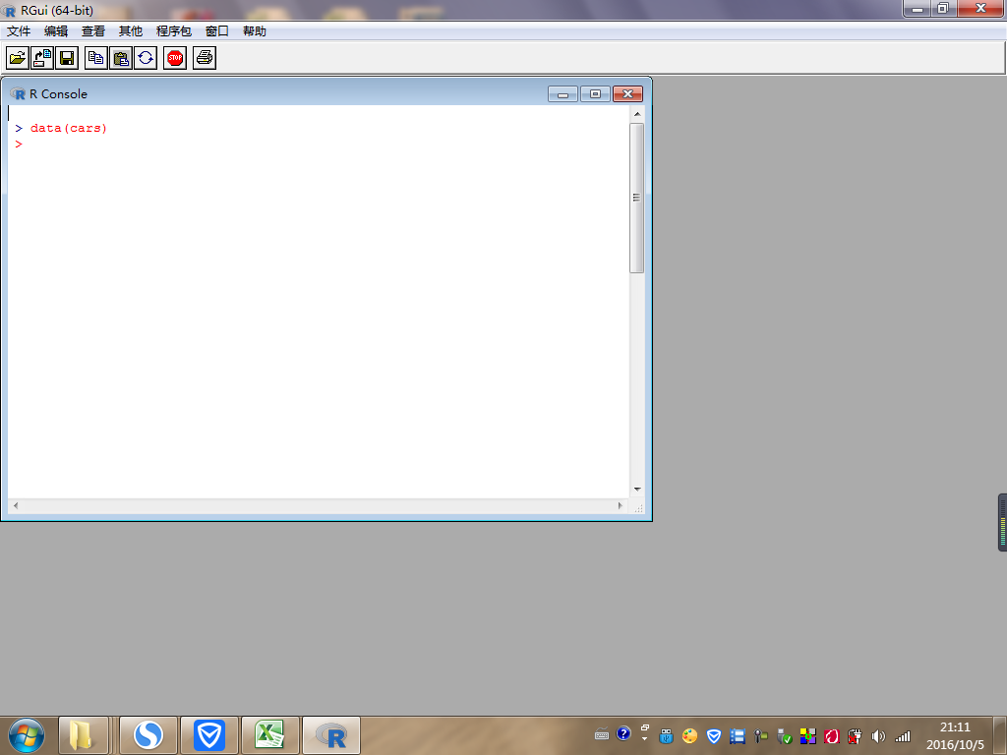The image size is (1007, 755).
Task: Click the empty console prompt line
Action: (x=318, y=145)
